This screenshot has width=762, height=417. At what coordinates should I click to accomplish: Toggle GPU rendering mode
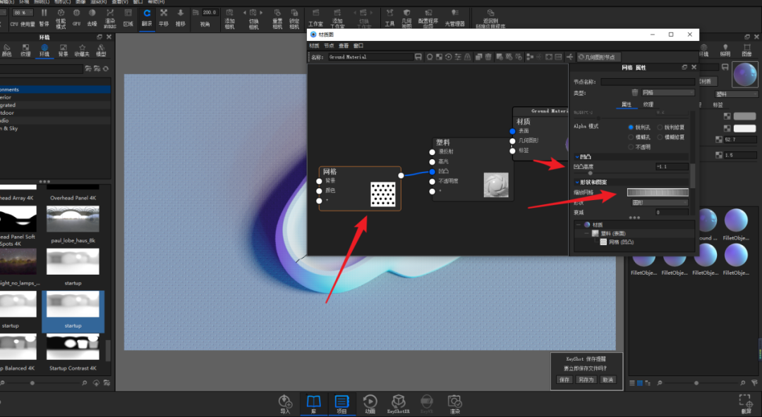click(x=76, y=17)
